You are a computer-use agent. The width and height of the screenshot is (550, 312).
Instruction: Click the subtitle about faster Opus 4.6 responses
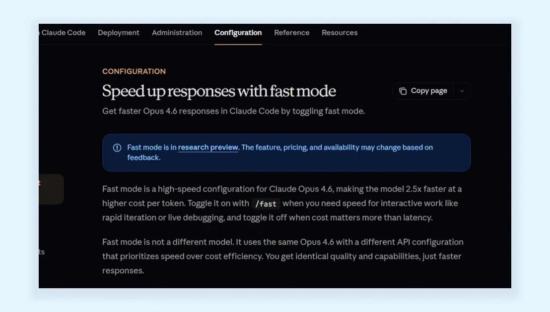click(x=234, y=111)
